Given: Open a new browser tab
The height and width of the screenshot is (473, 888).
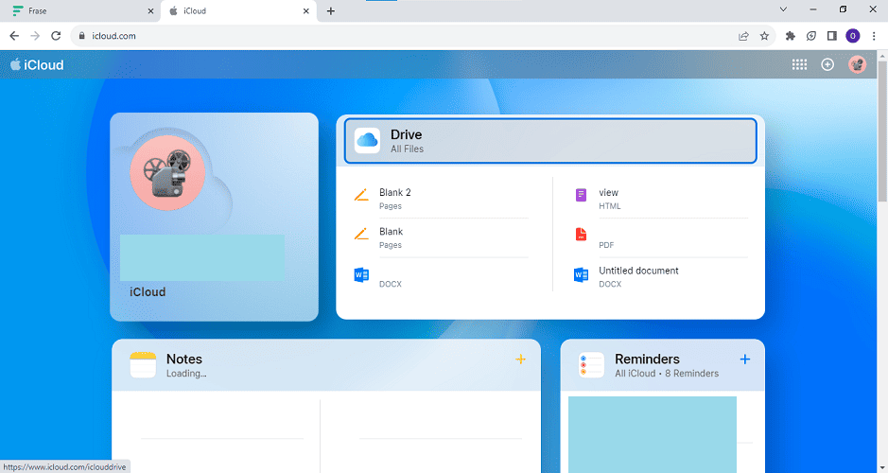Looking at the screenshot, I should tap(331, 11).
